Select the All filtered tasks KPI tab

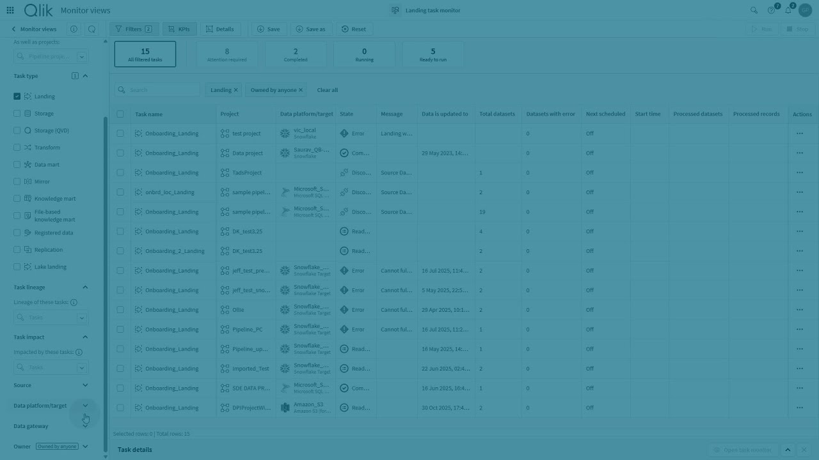click(x=145, y=54)
